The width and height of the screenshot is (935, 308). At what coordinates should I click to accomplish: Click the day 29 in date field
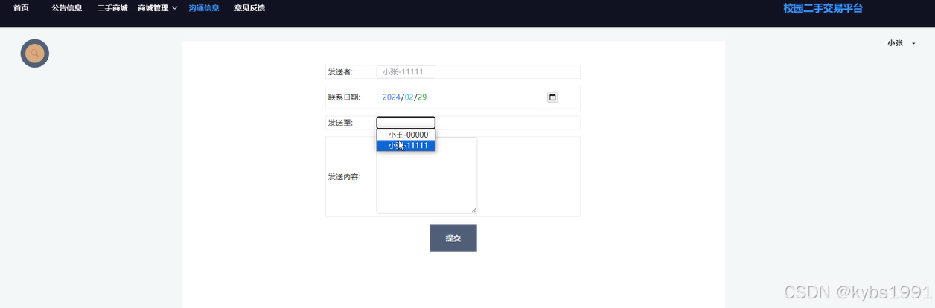coord(422,97)
